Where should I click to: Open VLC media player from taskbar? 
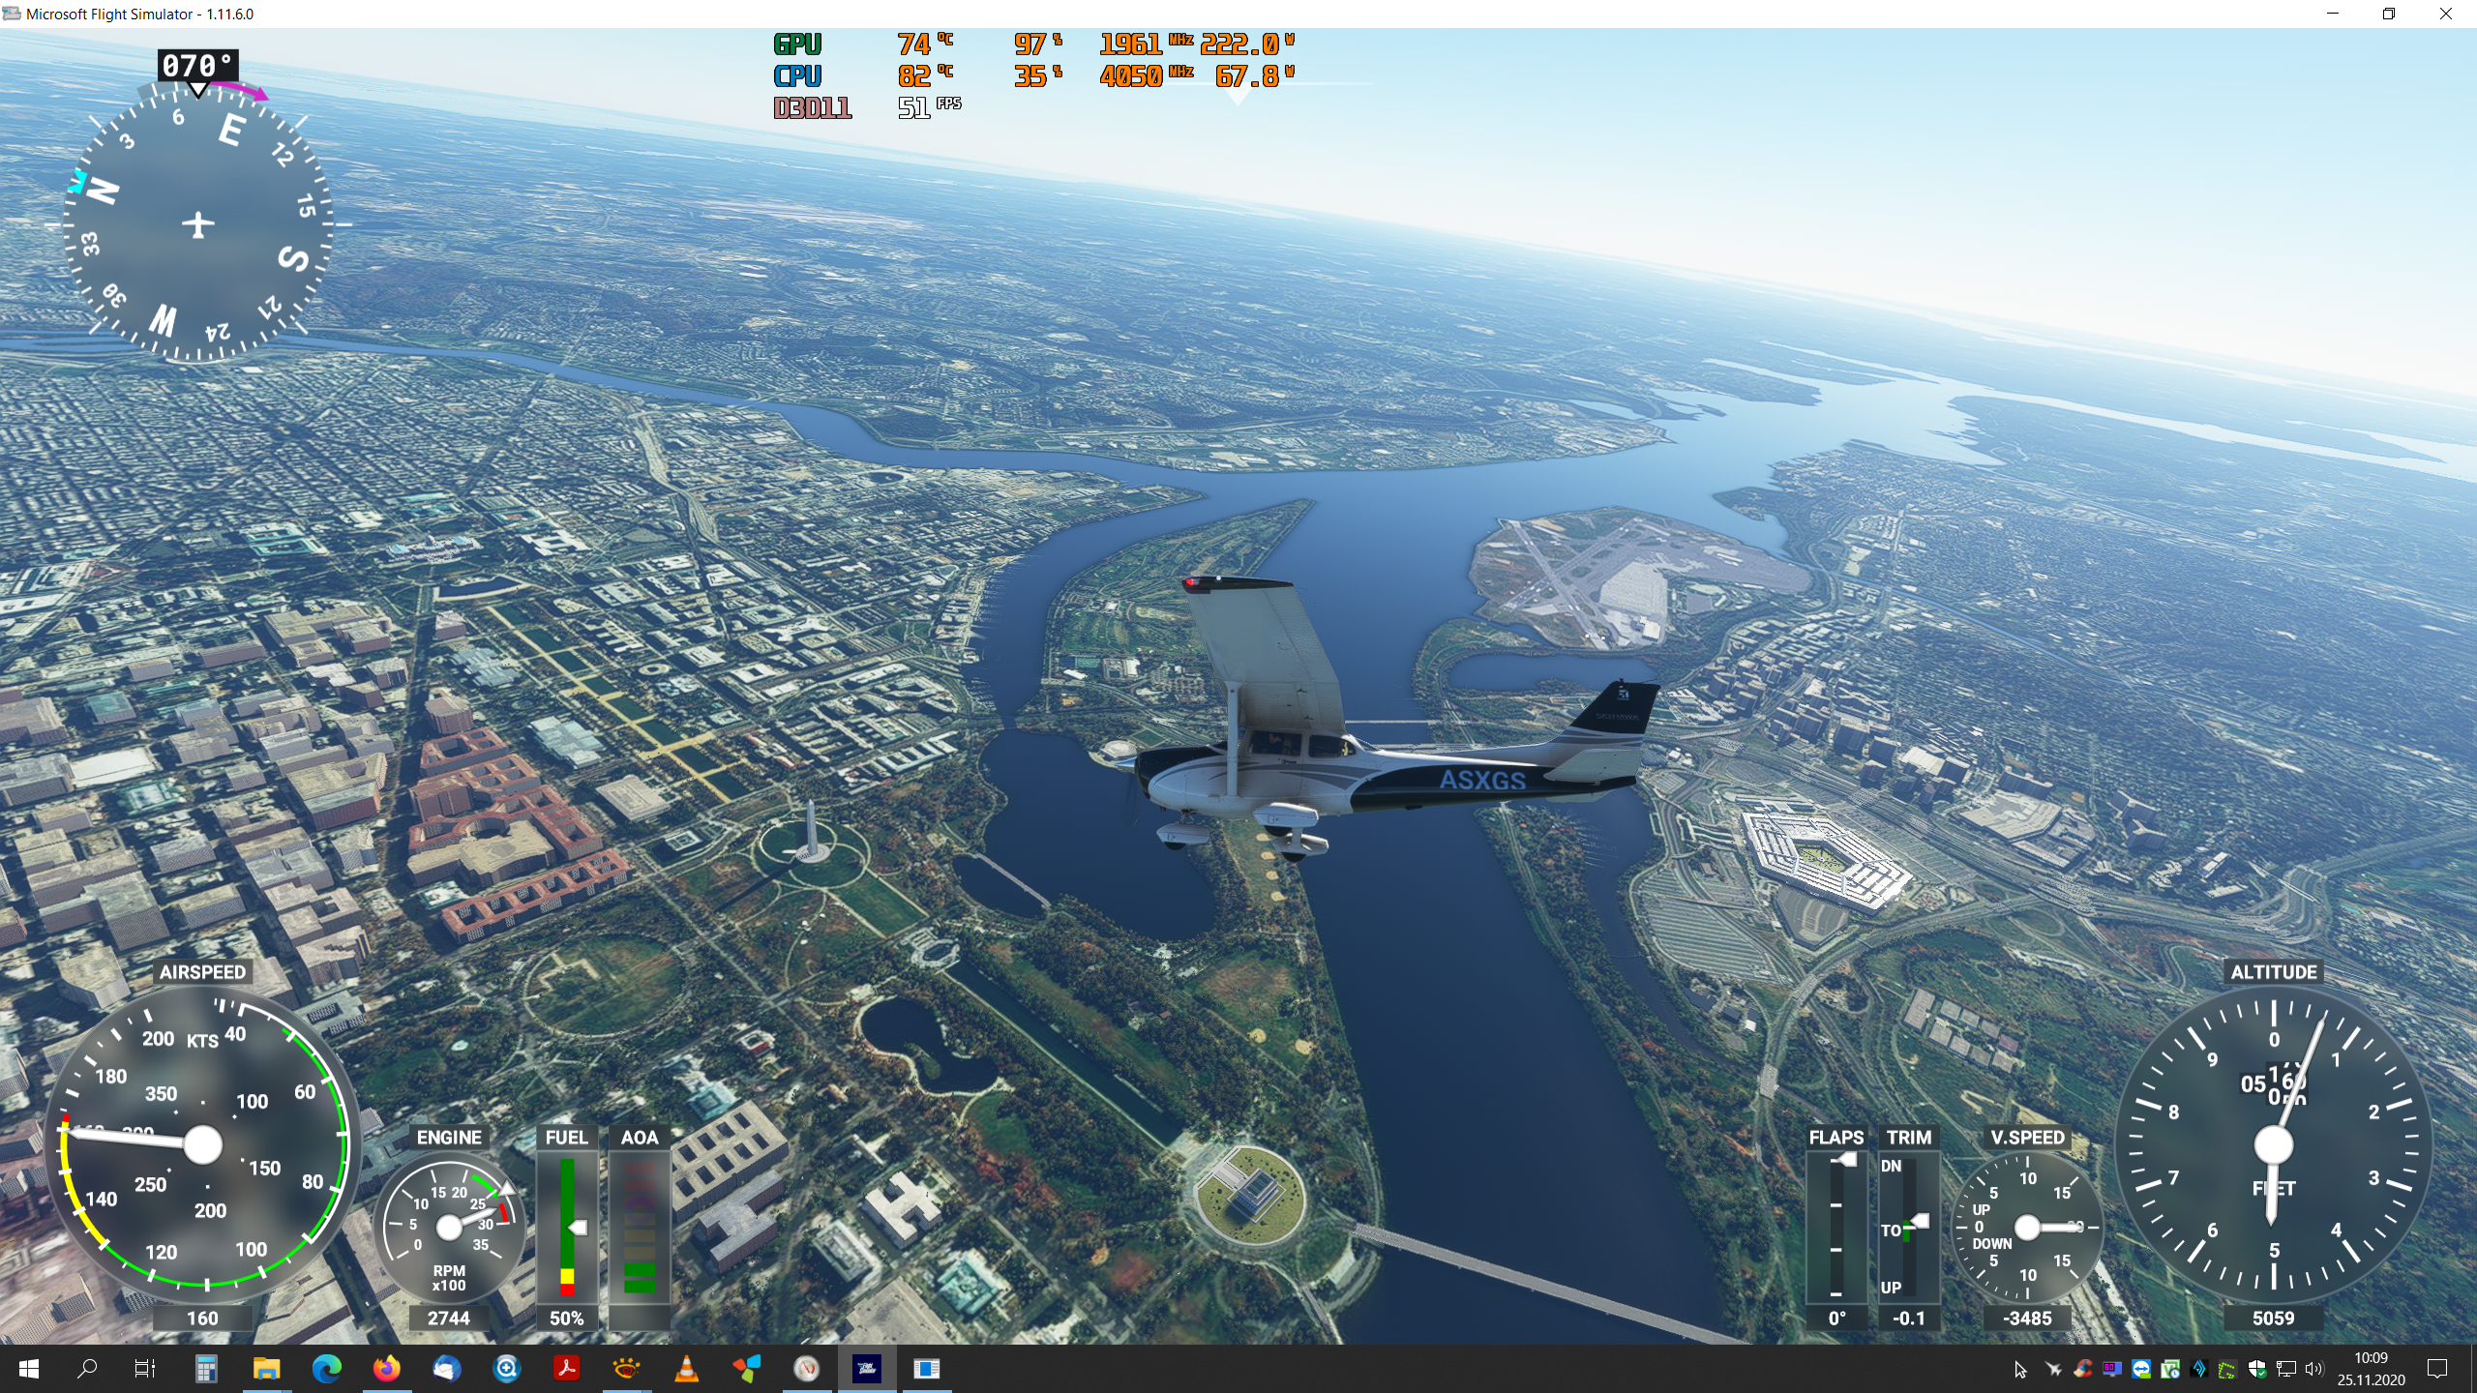(686, 1369)
